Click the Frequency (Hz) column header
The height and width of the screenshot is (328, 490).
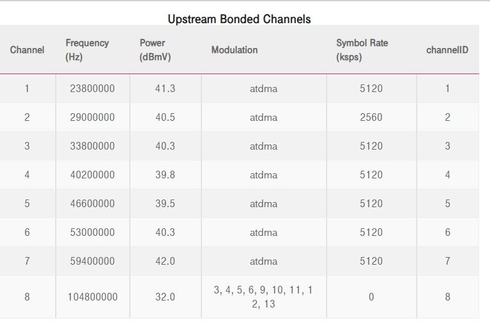(87, 50)
